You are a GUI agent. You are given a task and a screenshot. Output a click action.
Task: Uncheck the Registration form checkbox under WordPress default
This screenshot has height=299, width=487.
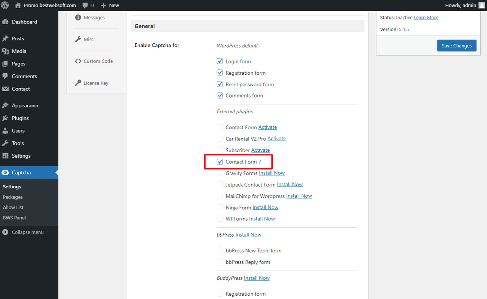point(220,73)
